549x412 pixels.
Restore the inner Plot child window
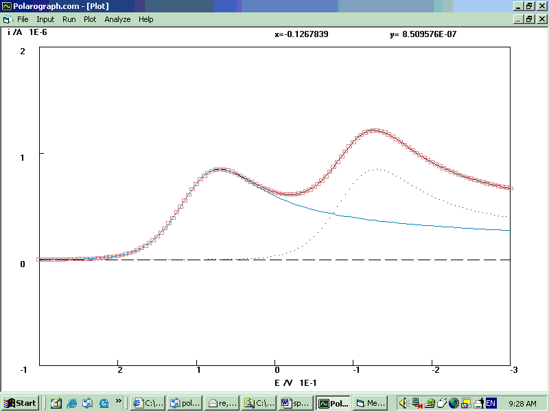[529, 19]
